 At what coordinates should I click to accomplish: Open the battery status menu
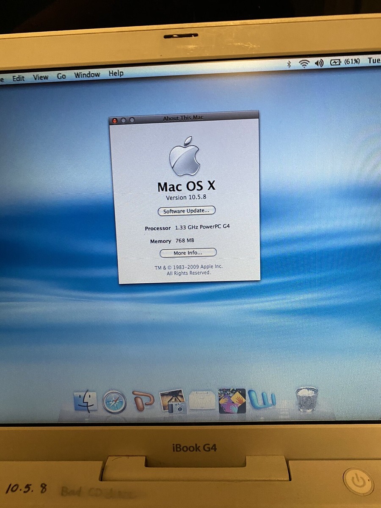pos(335,62)
